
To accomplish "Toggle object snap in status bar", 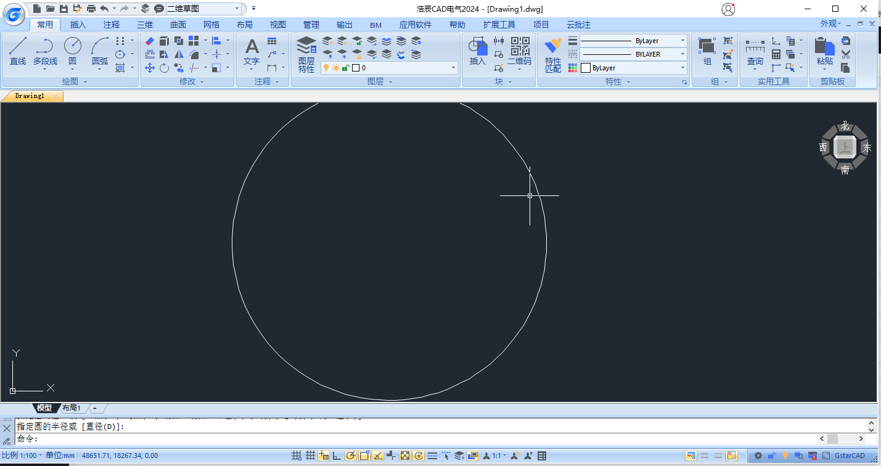I will (x=364, y=456).
